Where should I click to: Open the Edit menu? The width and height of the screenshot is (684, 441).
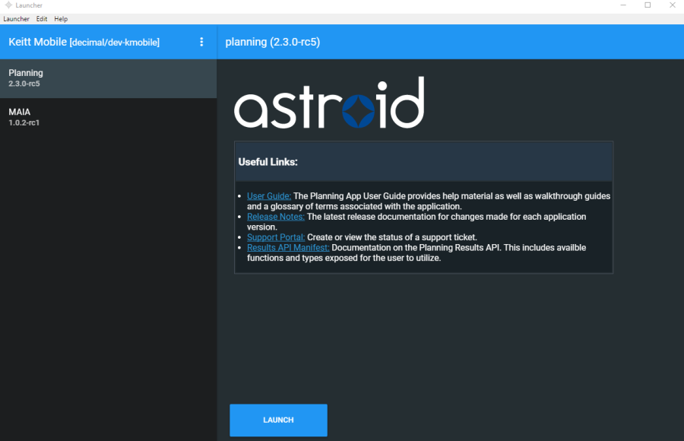coord(42,19)
